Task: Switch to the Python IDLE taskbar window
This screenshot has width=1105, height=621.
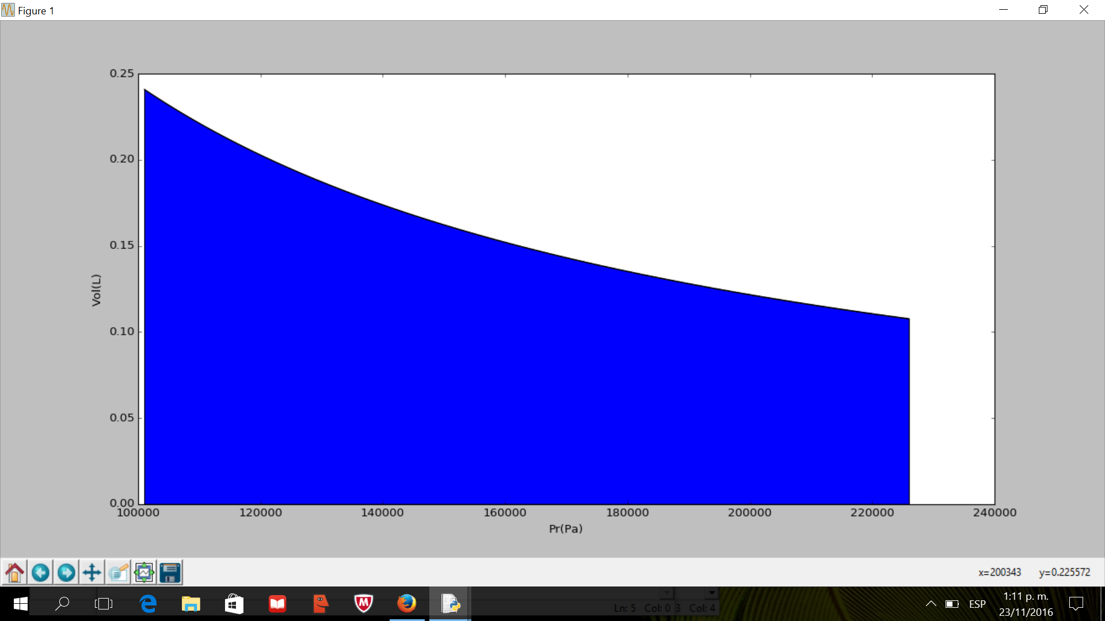Action: pos(450,604)
